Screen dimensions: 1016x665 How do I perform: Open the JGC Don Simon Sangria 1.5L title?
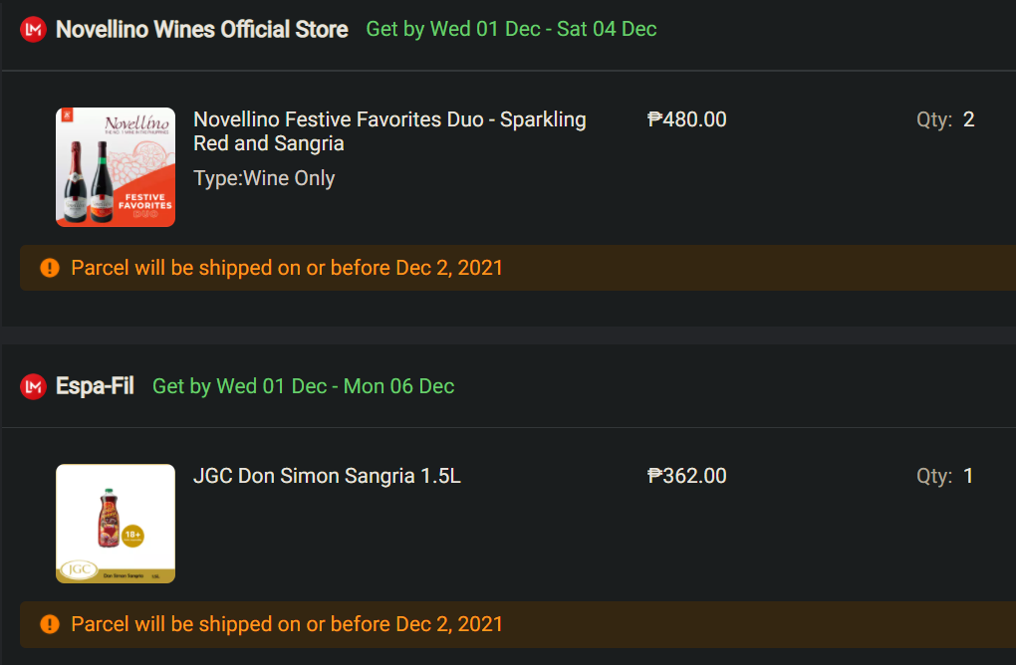(327, 476)
